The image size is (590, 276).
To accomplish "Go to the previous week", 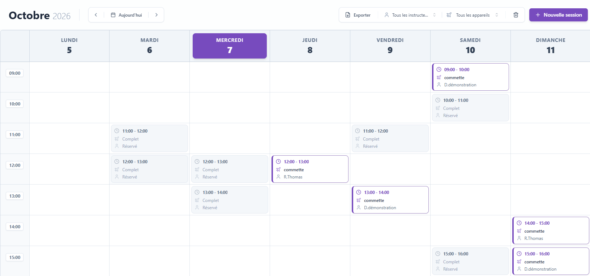I will [96, 15].
